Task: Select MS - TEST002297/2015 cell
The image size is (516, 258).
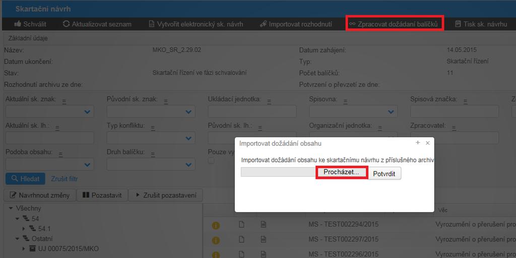Action: click(x=344, y=239)
